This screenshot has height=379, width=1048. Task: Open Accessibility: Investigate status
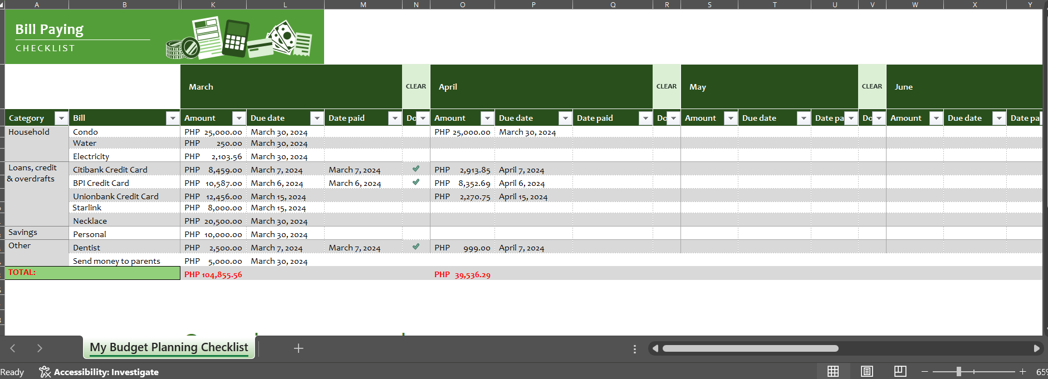pos(99,372)
